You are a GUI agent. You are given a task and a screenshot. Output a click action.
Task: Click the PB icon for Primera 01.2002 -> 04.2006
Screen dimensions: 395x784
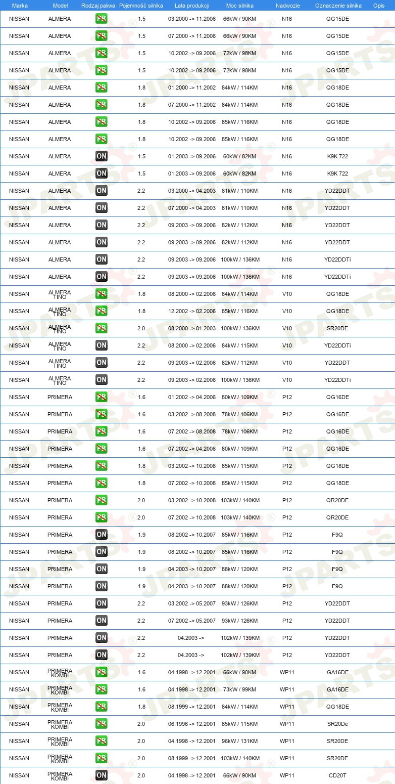pos(102,397)
